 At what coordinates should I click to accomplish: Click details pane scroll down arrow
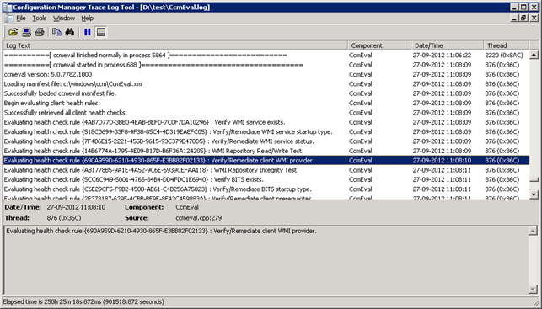click(x=533, y=289)
